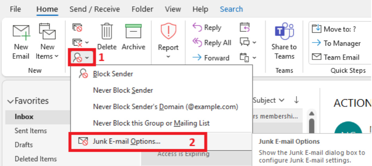This screenshot has width=372, height=166.
Task: Open the New Items menu
Action: (47, 42)
